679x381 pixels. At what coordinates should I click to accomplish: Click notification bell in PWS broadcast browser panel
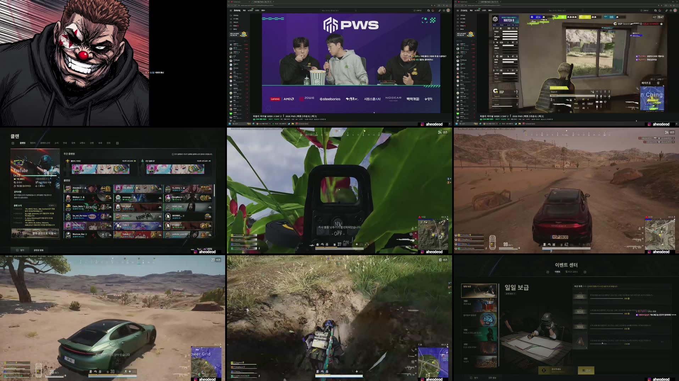point(433,11)
